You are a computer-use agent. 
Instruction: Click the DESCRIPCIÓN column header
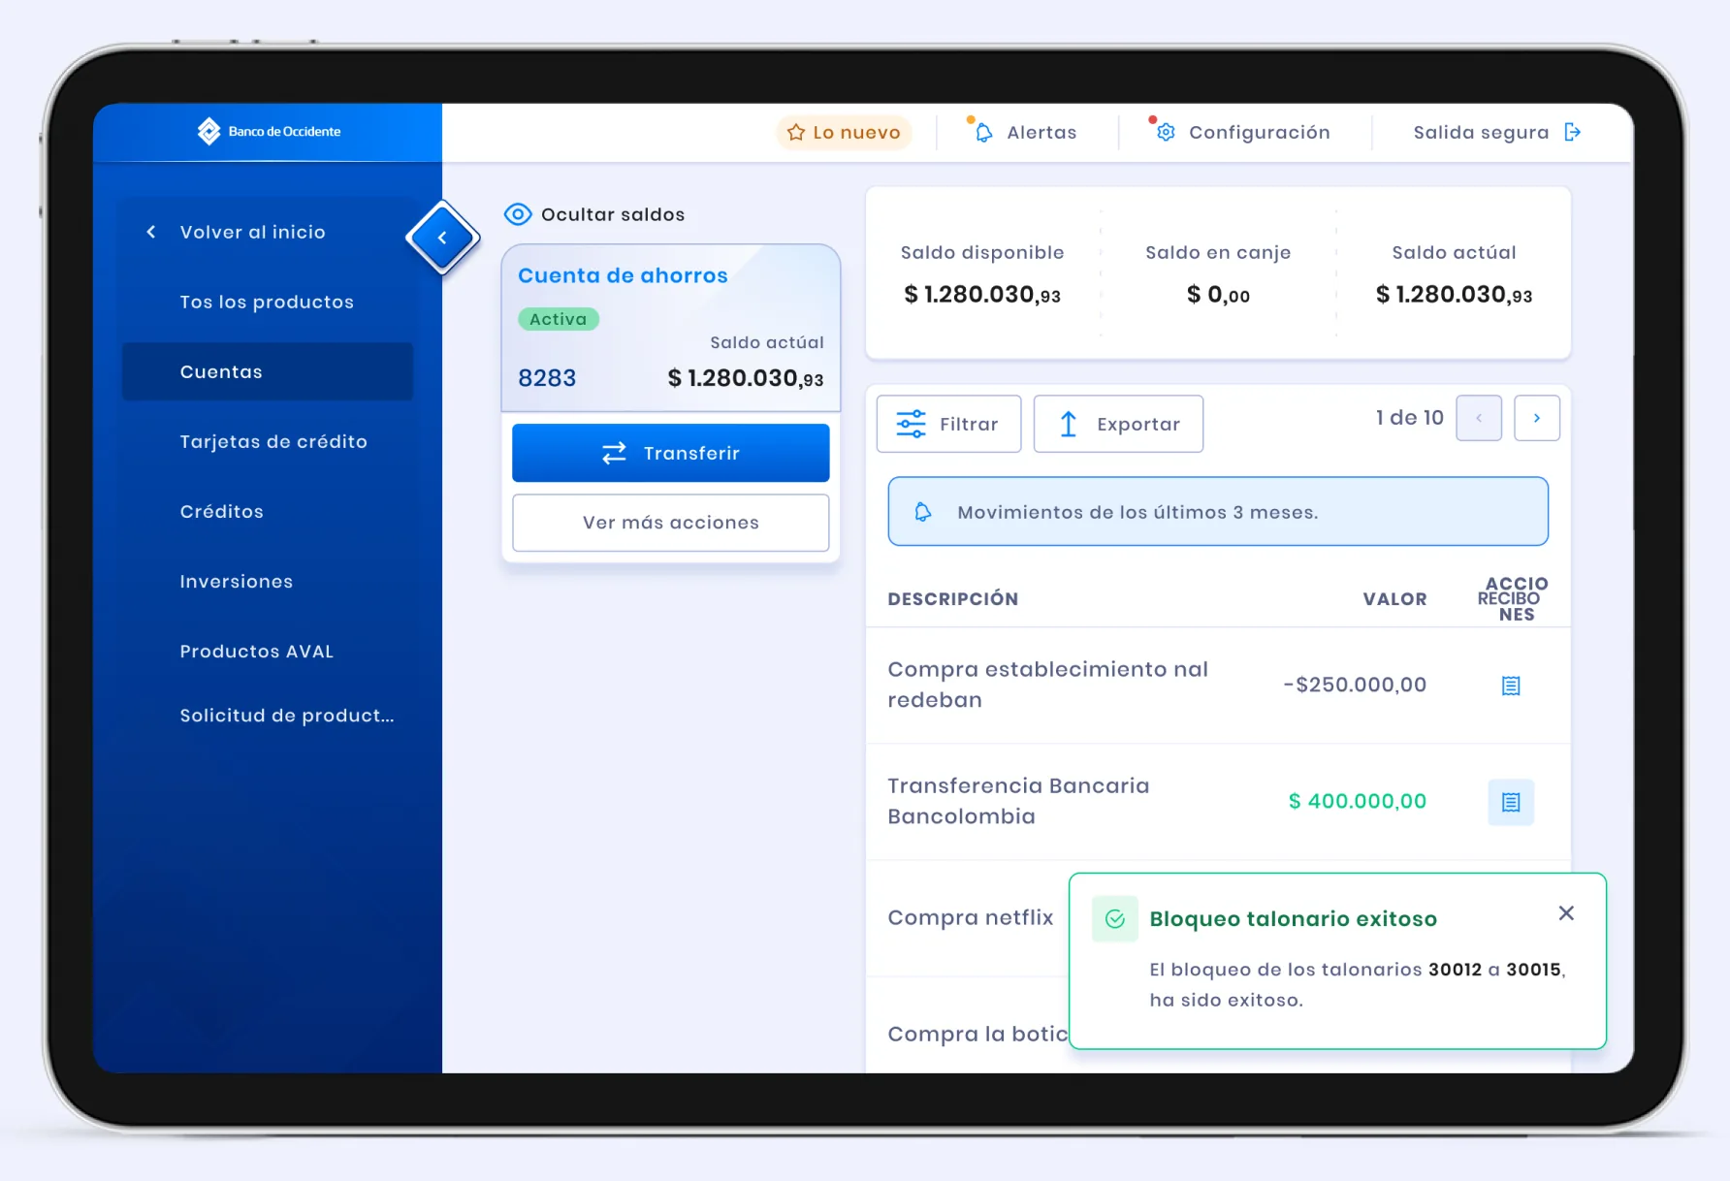[953, 599]
